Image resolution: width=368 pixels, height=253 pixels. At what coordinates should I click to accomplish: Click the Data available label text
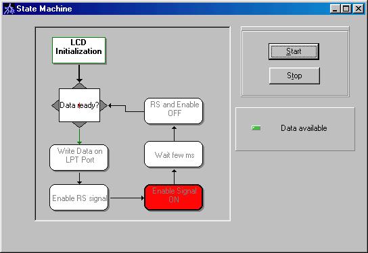[x=304, y=128]
